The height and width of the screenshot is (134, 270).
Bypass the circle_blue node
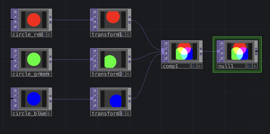tap(16, 100)
